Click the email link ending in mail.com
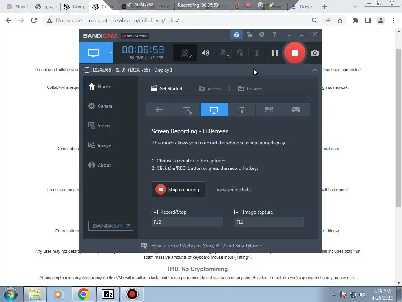The image size is (402, 302). pyautogui.click(x=331, y=149)
